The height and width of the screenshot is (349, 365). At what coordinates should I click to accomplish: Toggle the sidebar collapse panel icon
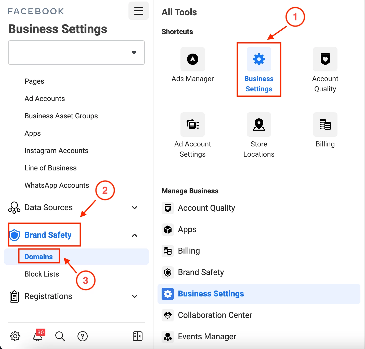tap(138, 336)
